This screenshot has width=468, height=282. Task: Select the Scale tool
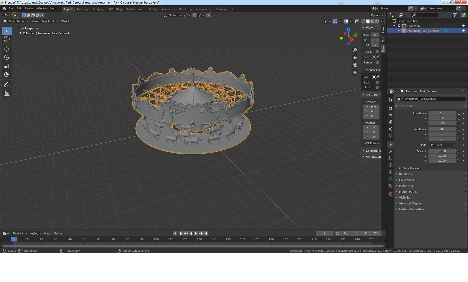pyautogui.click(x=7, y=66)
